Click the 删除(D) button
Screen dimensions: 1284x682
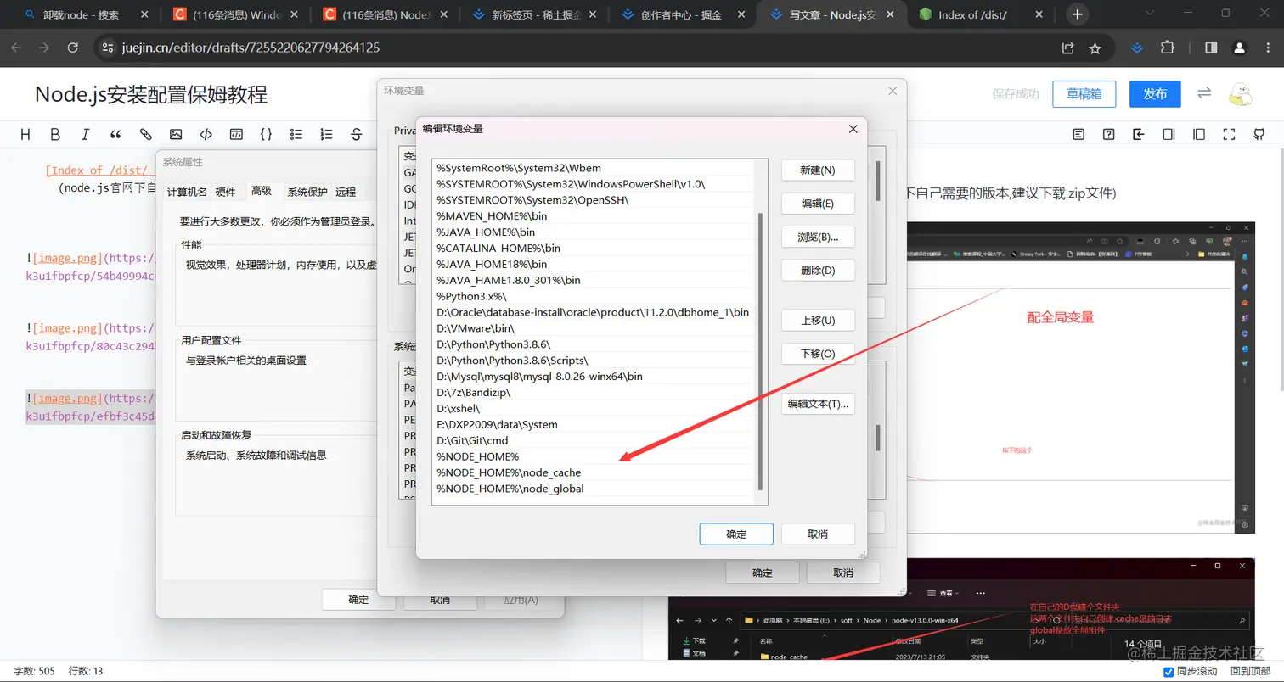[818, 271]
